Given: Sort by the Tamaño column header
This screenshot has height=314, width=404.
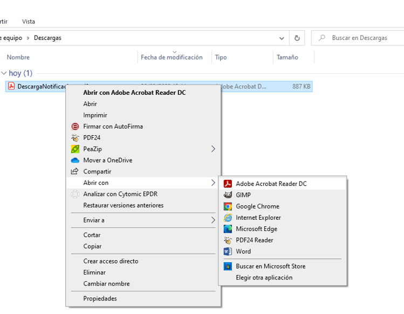Looking at the screenshot, I should click(287, 58).
